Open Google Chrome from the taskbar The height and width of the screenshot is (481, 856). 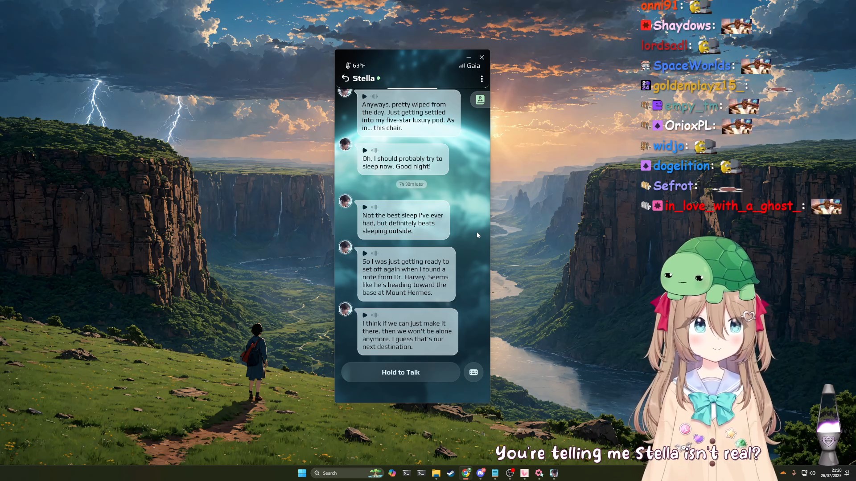coord(466,473)
